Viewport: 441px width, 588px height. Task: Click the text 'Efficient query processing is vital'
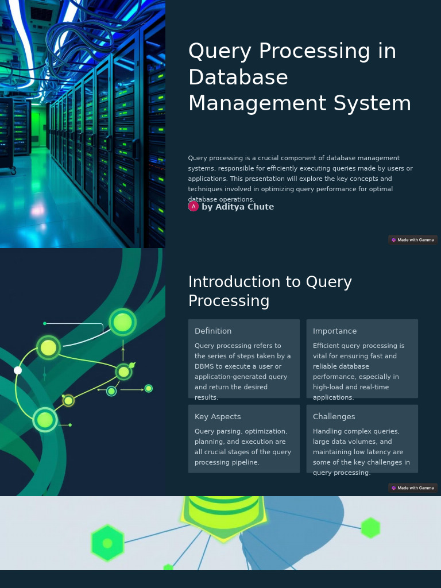tap(358, 372)
